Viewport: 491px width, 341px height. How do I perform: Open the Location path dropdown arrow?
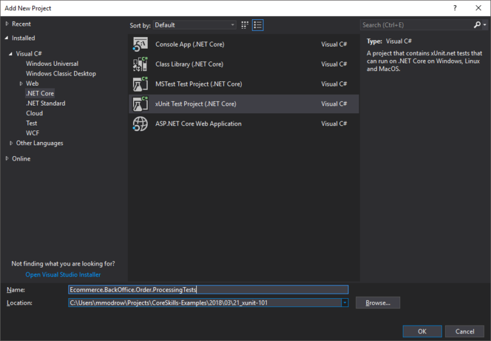click(345, 303)
